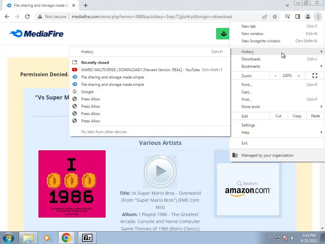325x244 pixels.
Task: Expand the Bookmarks submenu
Action: 277,66
